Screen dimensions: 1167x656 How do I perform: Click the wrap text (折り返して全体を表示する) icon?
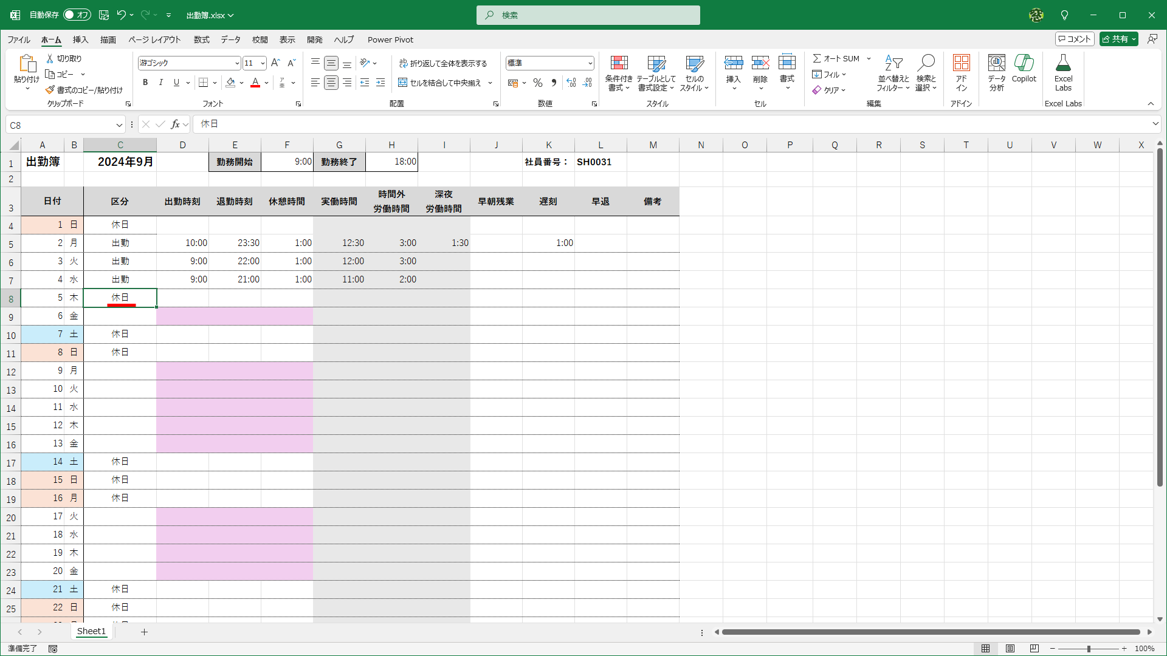tap(403, 63)
